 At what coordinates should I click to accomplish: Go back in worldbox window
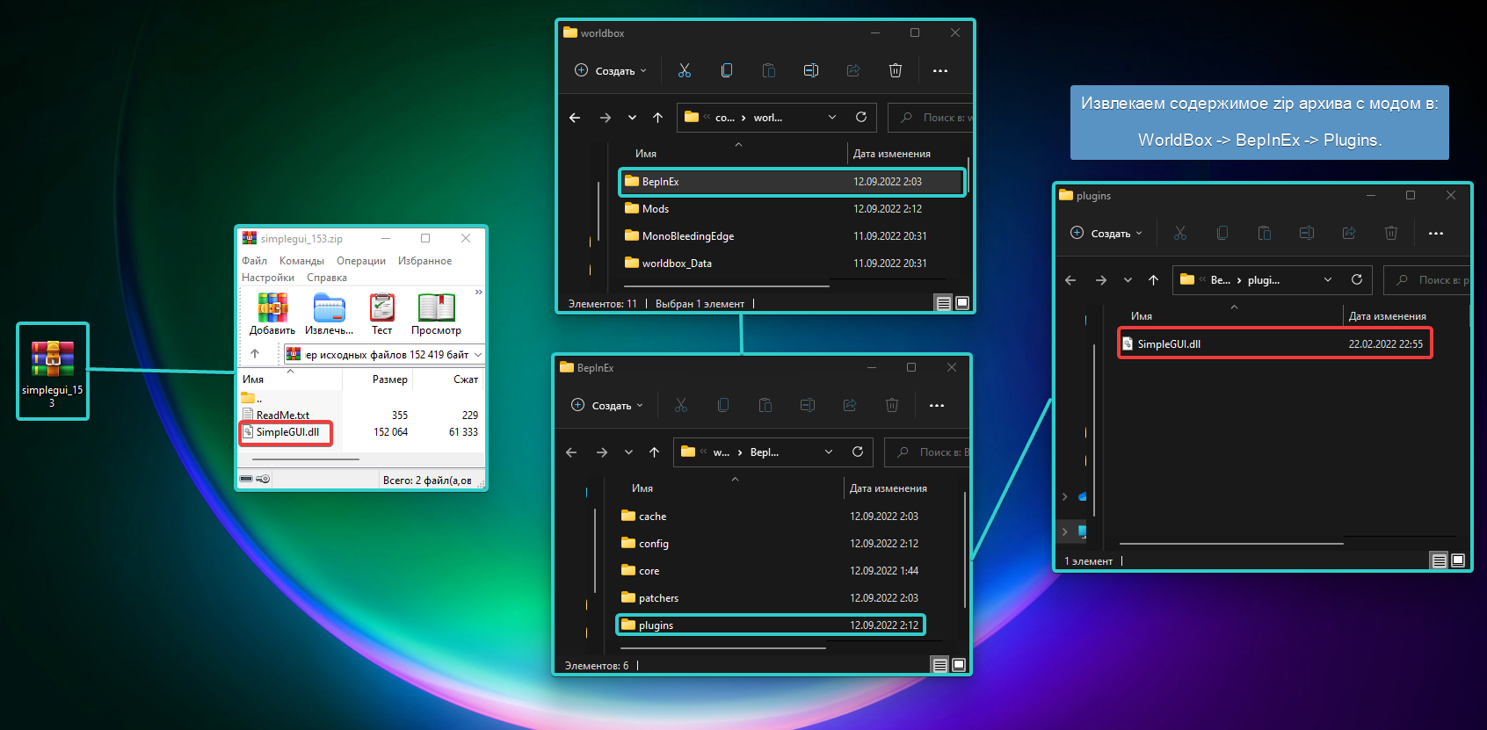575,117
